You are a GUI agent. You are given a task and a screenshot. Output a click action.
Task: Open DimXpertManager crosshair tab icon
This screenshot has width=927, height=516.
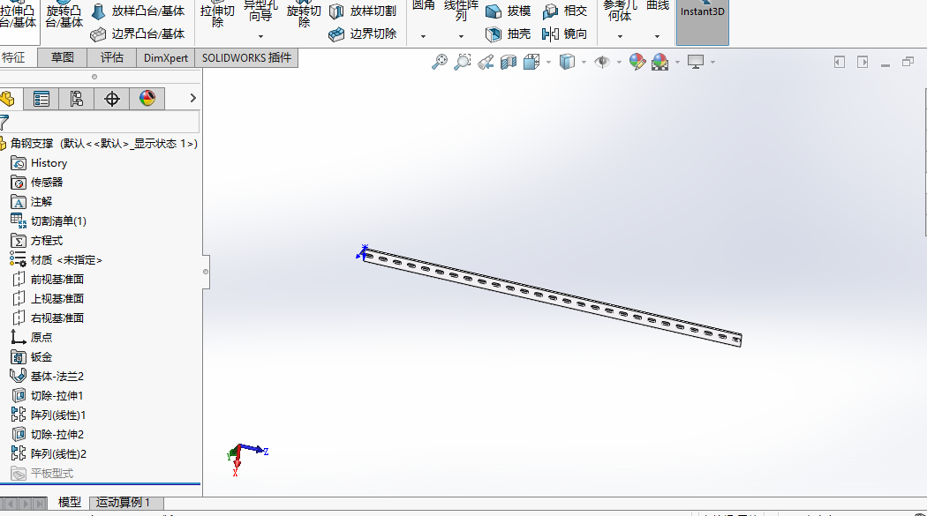point(112,99)
